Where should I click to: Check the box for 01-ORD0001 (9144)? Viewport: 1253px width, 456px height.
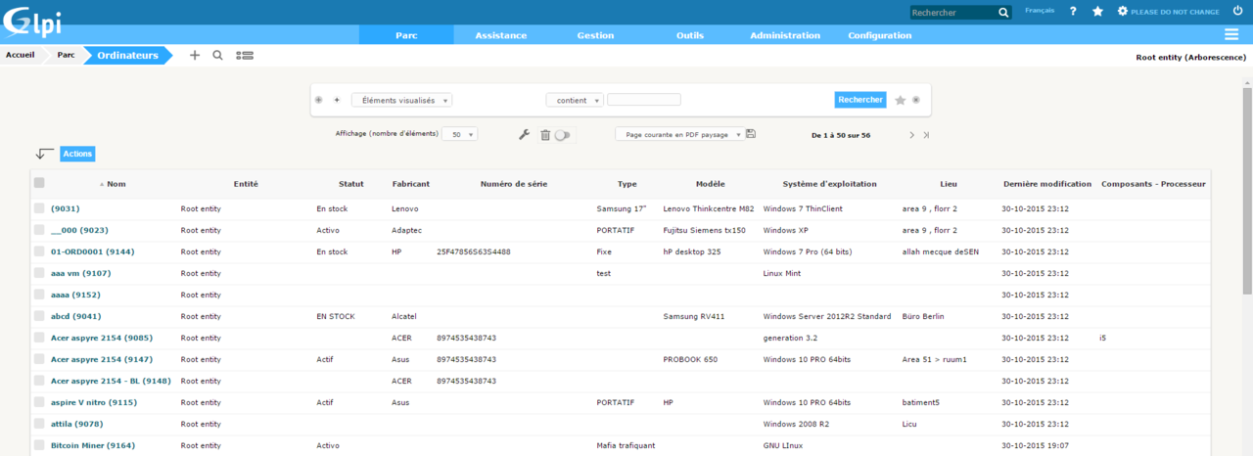pyautogui.click(x=39, y=251)
